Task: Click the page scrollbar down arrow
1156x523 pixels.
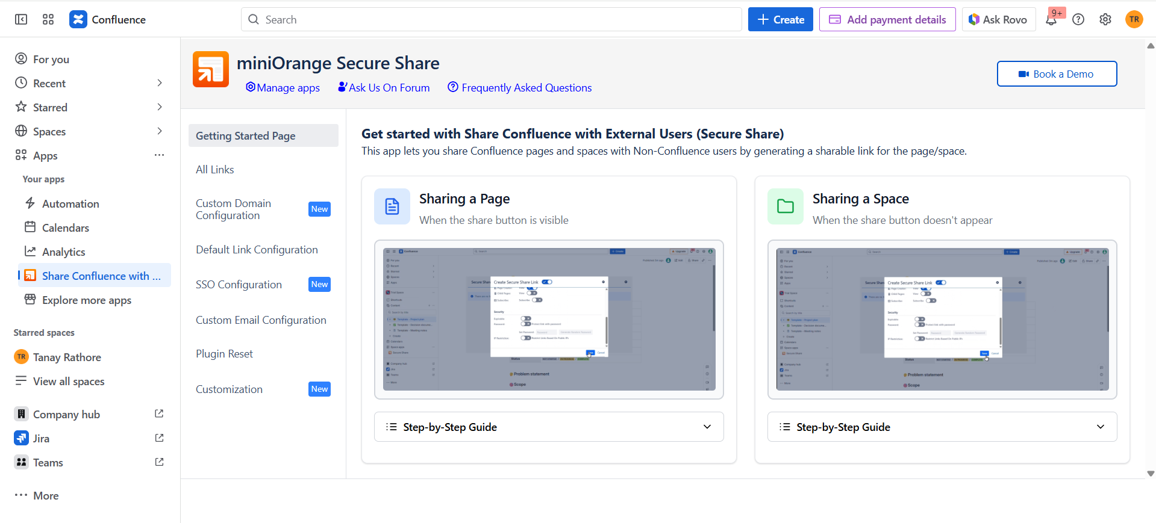Action: (1151, 474)
